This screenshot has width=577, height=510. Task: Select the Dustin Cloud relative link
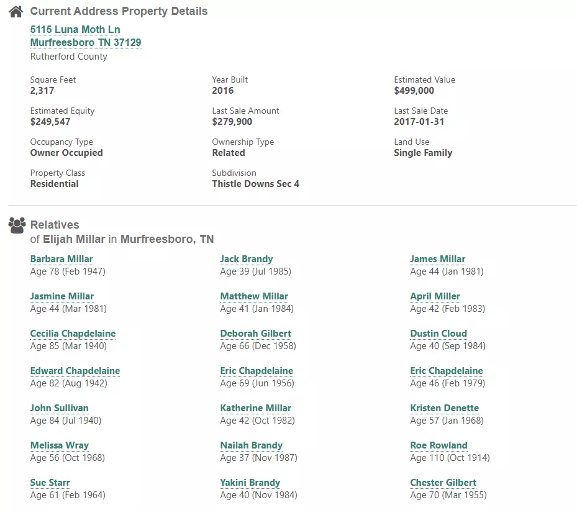coord(438,334)
